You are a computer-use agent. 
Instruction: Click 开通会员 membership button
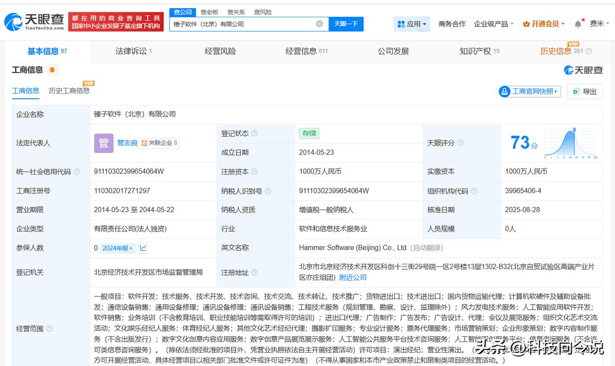click(x=544, y=24)
